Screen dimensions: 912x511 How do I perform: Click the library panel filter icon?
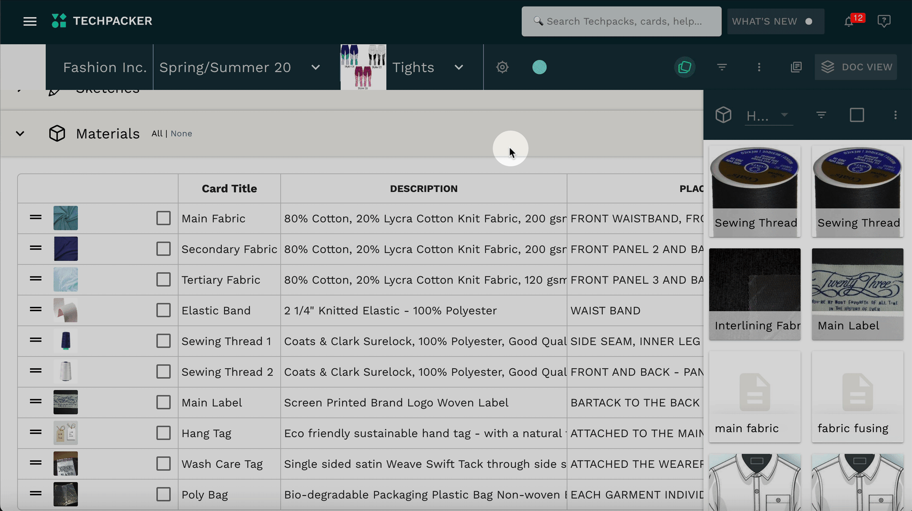point(821,115)
